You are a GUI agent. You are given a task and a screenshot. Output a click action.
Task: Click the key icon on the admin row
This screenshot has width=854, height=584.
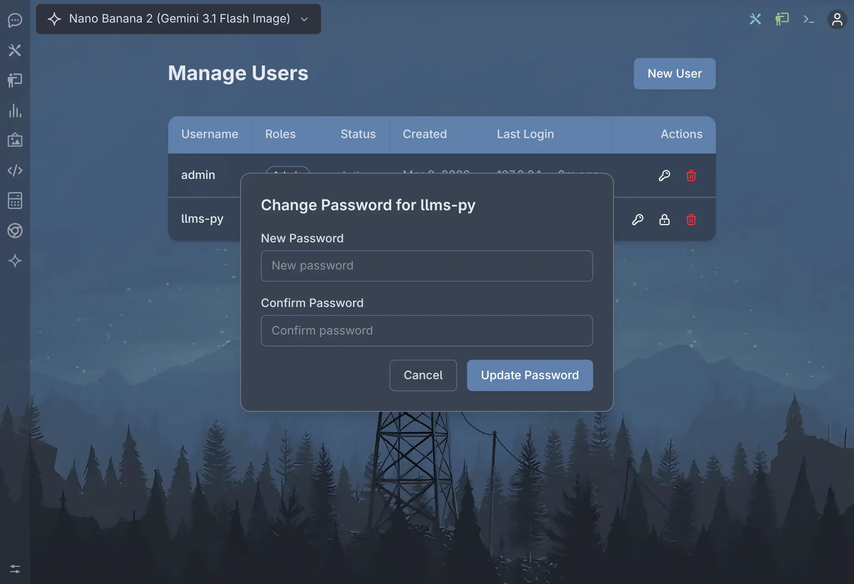click(x=664, y=176)
